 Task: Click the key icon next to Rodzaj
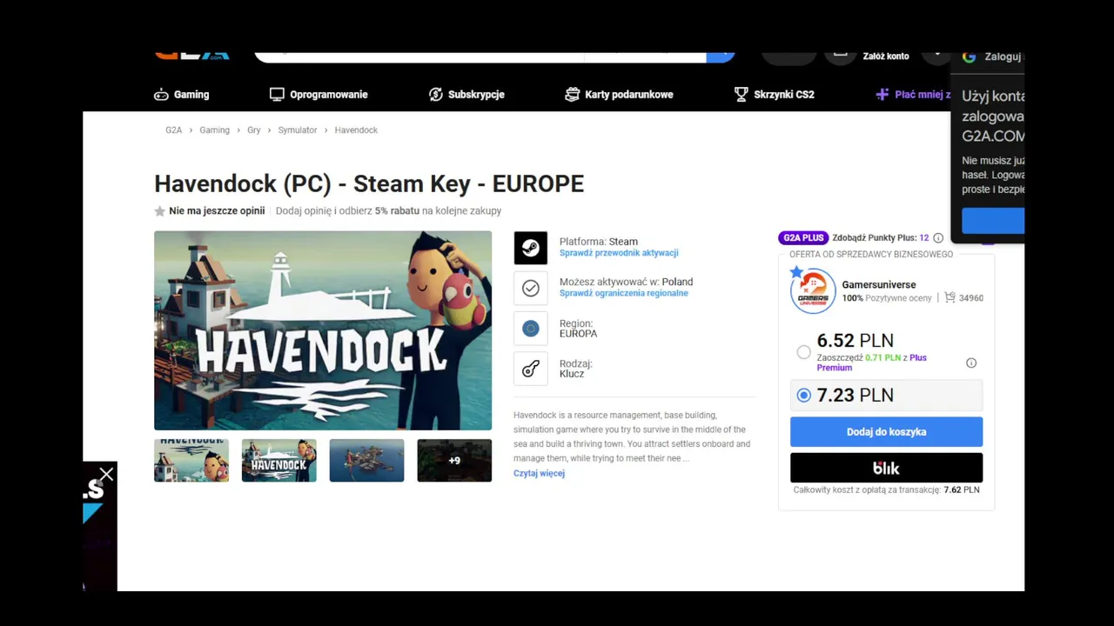coord(531,369)
